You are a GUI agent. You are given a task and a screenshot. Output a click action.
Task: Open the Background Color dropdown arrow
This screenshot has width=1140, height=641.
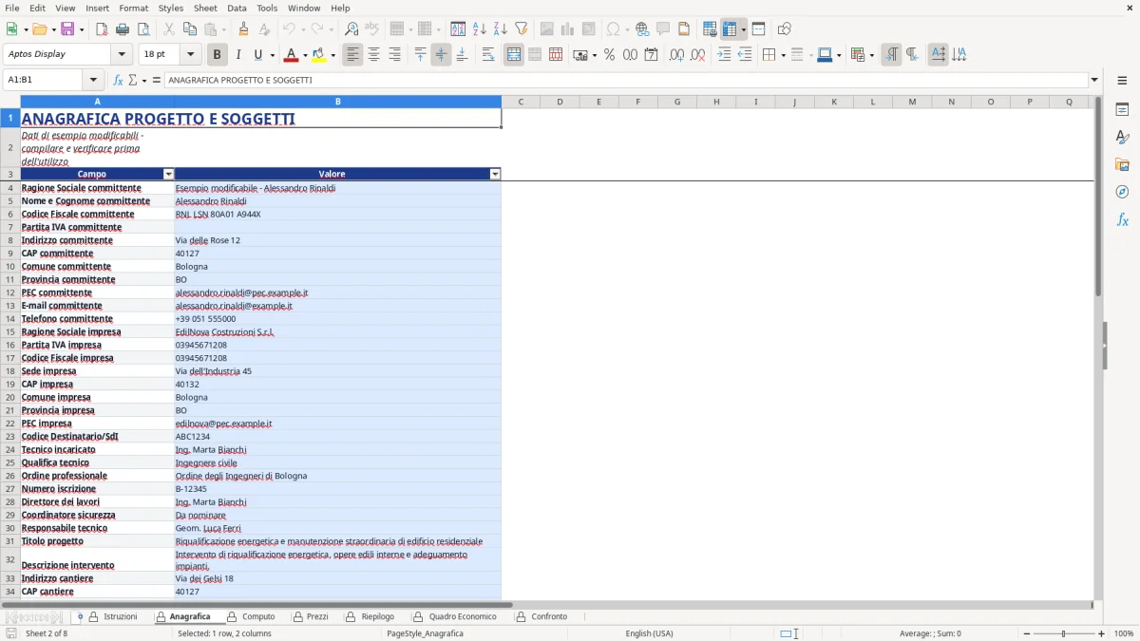[x=332, y=55]
